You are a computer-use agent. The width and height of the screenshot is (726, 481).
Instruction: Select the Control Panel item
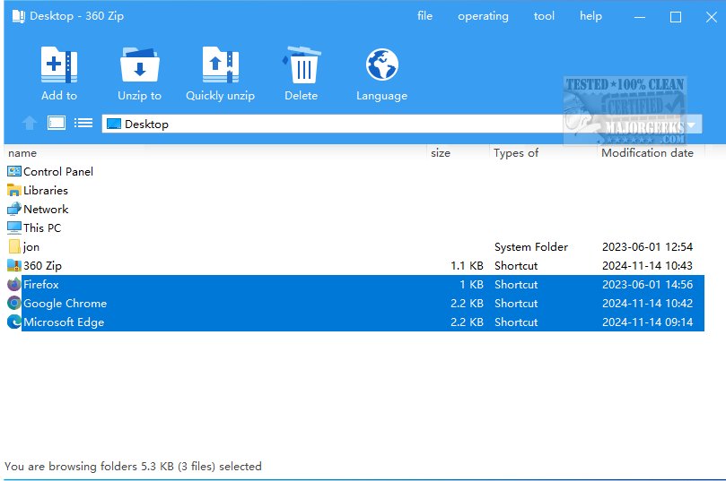(58, 171)
